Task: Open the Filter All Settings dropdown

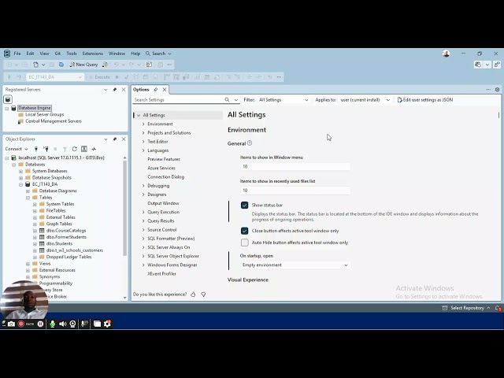Action: pyautogui.click(x=283, y=100)
